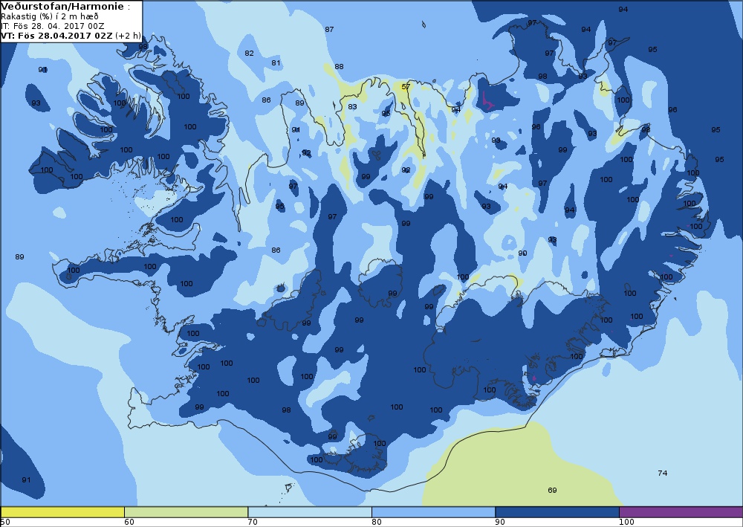Click the light blue 70–80 legend swatch
743x527 pixels.
310,512
